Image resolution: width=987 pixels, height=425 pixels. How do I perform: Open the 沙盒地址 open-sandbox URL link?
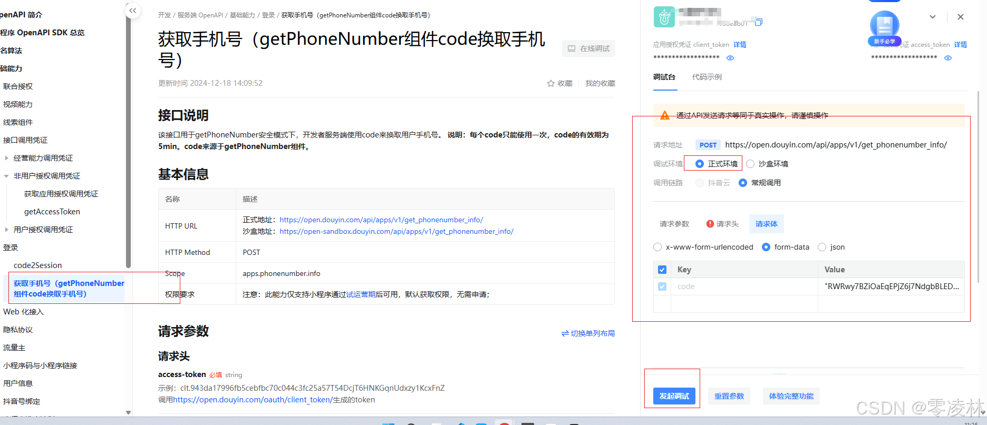pyautogui.click(x=396, y=231)
